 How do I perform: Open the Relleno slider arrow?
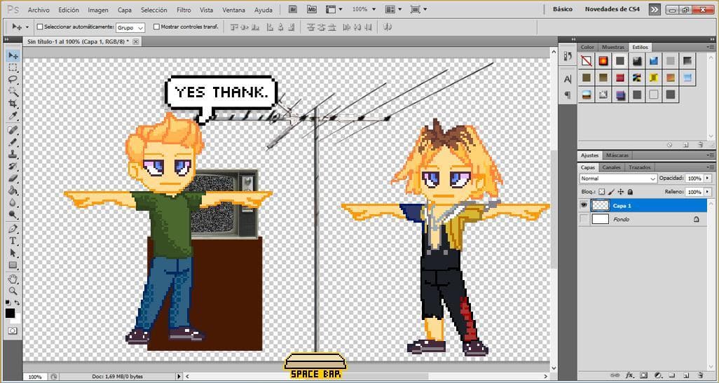[x=706, y=192]
